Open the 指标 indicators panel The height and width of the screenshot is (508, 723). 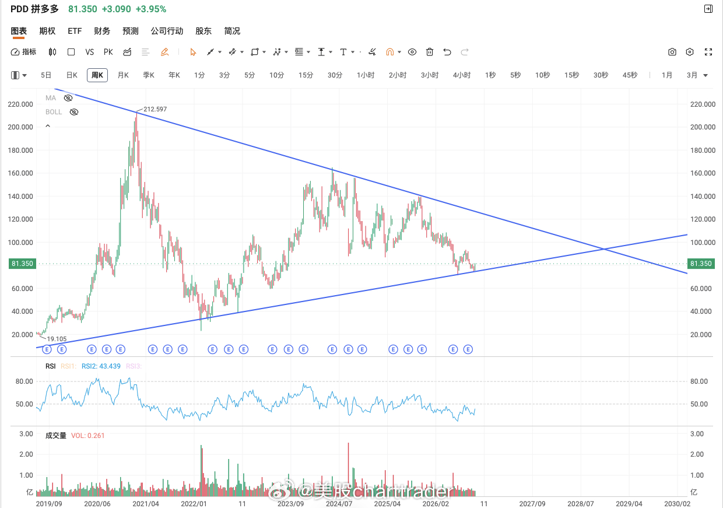(x=23, y=52)
